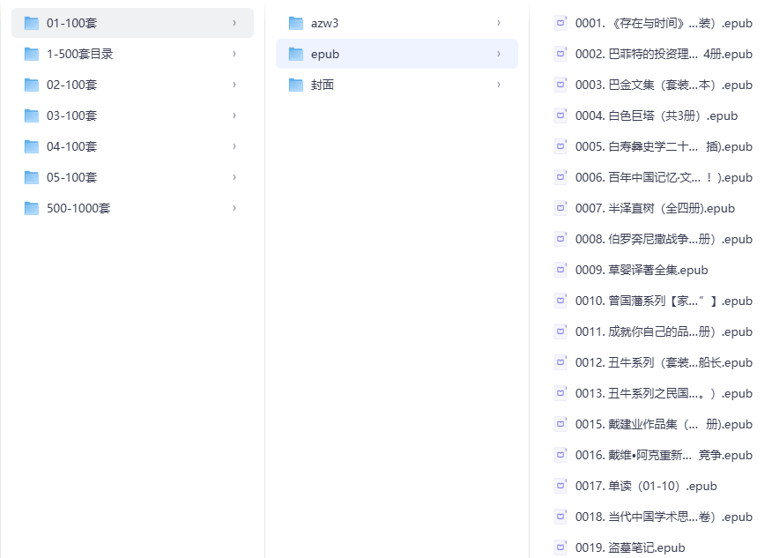Open the 03-100套 folder name
The width and height of the screenshot is (772, 558).
(x=72, y=115)
